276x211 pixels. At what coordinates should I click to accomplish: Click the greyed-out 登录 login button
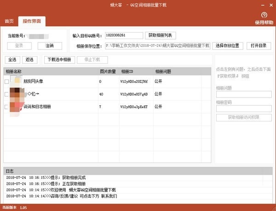tap(19, 46)
